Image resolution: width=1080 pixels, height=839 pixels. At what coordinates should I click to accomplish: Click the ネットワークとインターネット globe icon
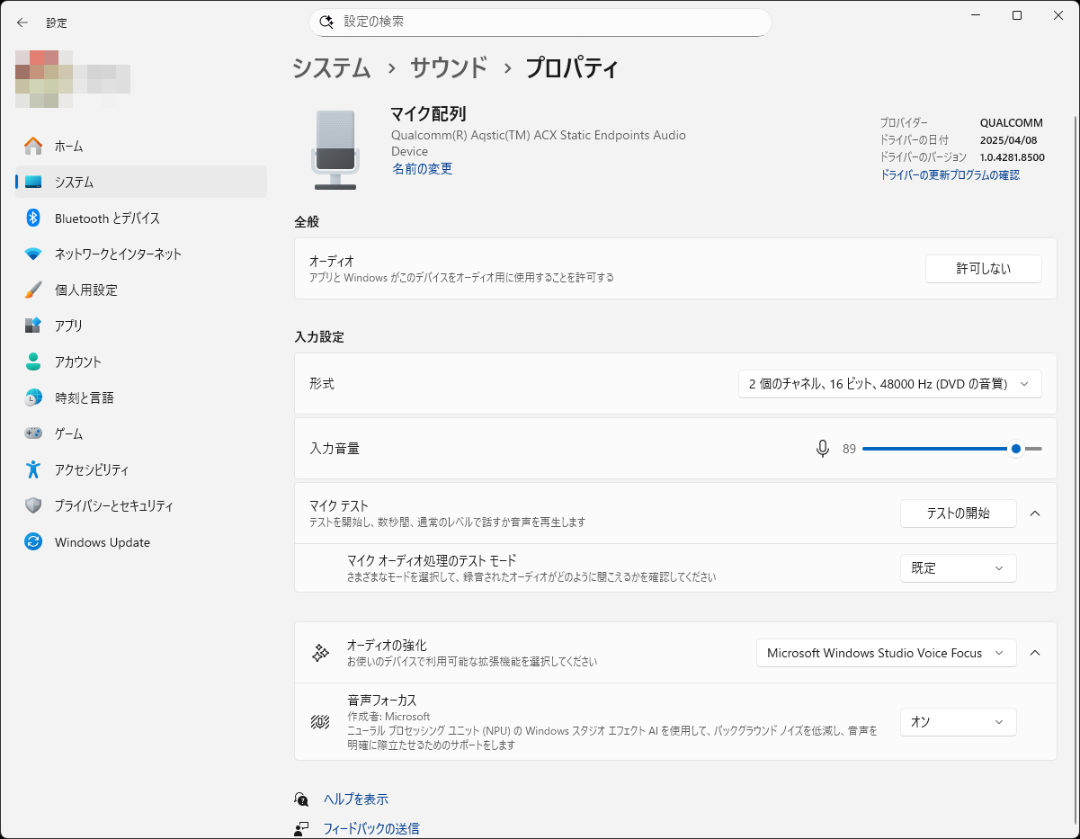pos(31,254)
